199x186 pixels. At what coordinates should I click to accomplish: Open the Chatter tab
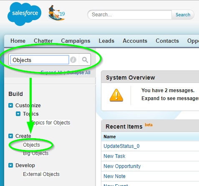click(x=43, y=41)
